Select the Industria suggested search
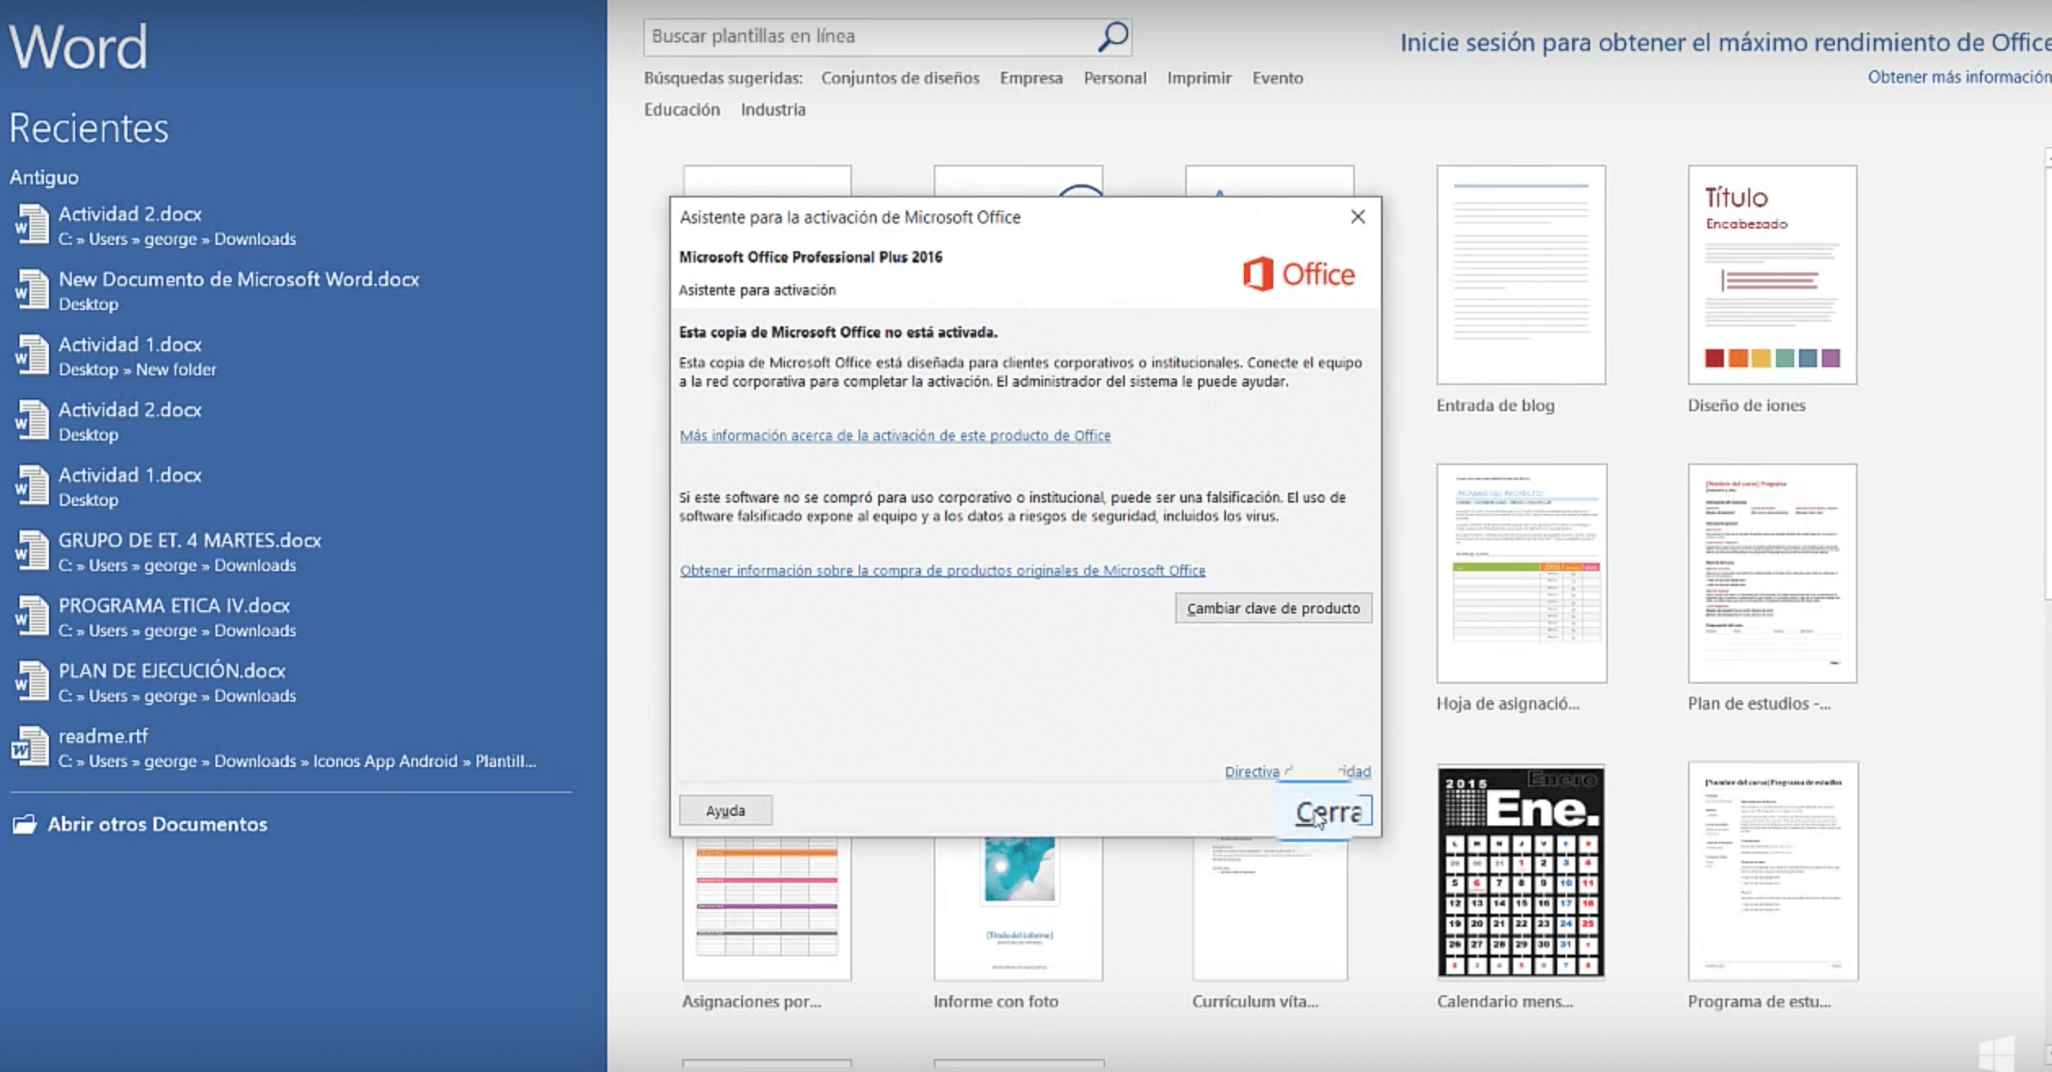Screen dimensions: 2052x1072 [773, 109]
